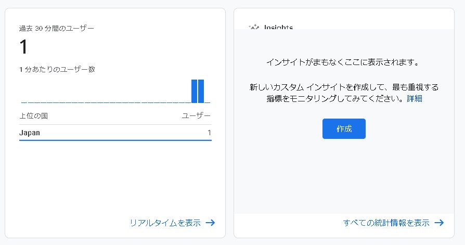Select the Japan country row

[115, 133]
